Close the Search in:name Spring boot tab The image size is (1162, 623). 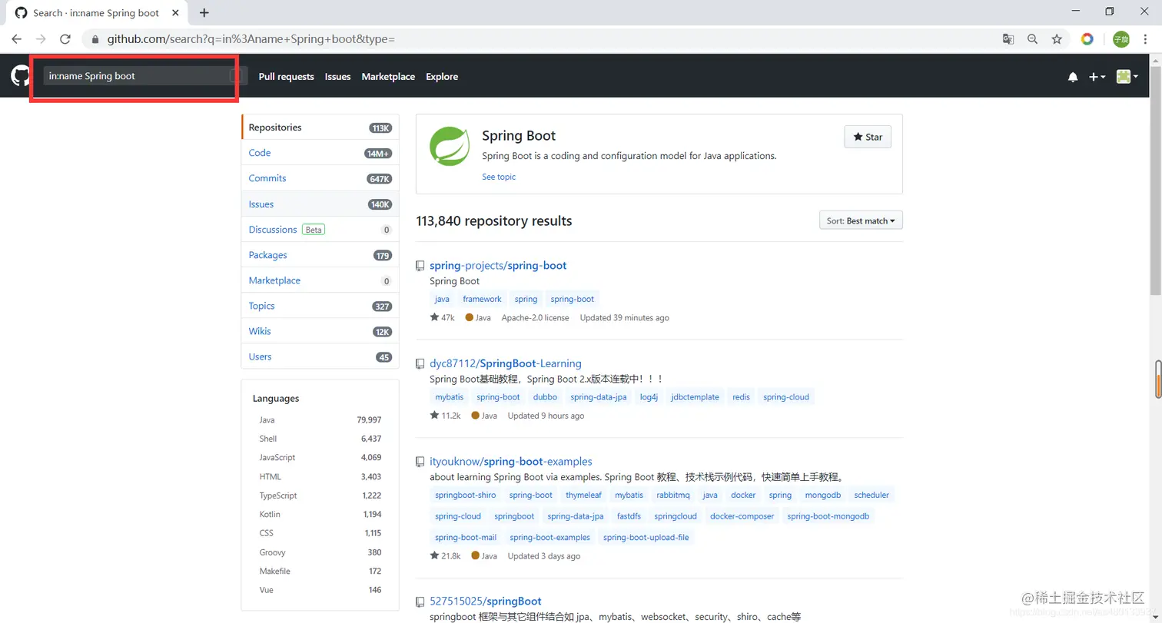tap(176, 13)
